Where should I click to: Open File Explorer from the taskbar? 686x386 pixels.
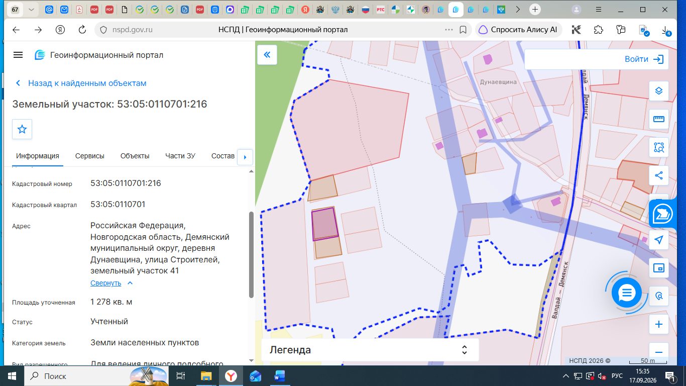coord(206,376)
